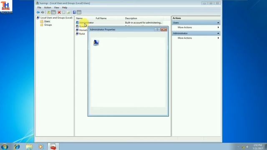Screen dimensions: 267x150
Task: Open the Recycle Bin desktop icon
Action: coord(6,7)
